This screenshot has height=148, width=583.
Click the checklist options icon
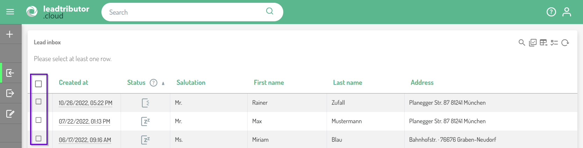click(x=554, y=43)
